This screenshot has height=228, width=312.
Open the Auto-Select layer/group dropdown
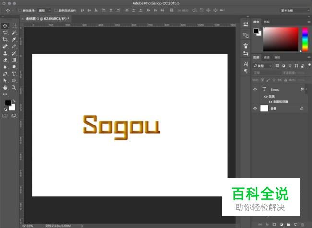click(45, 11)
